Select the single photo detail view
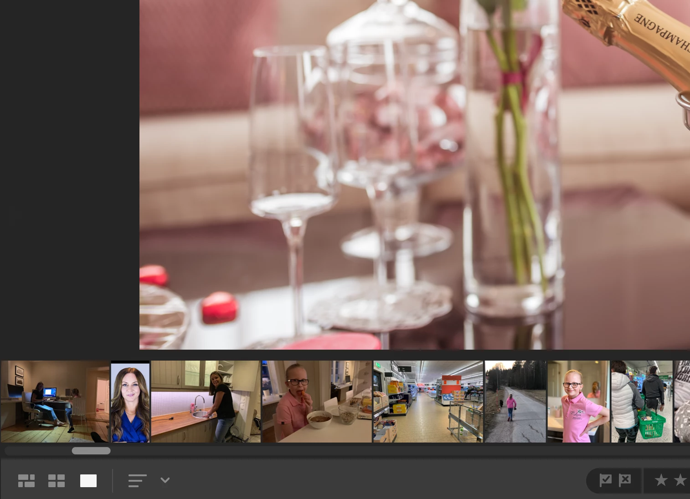 [88, 481]
